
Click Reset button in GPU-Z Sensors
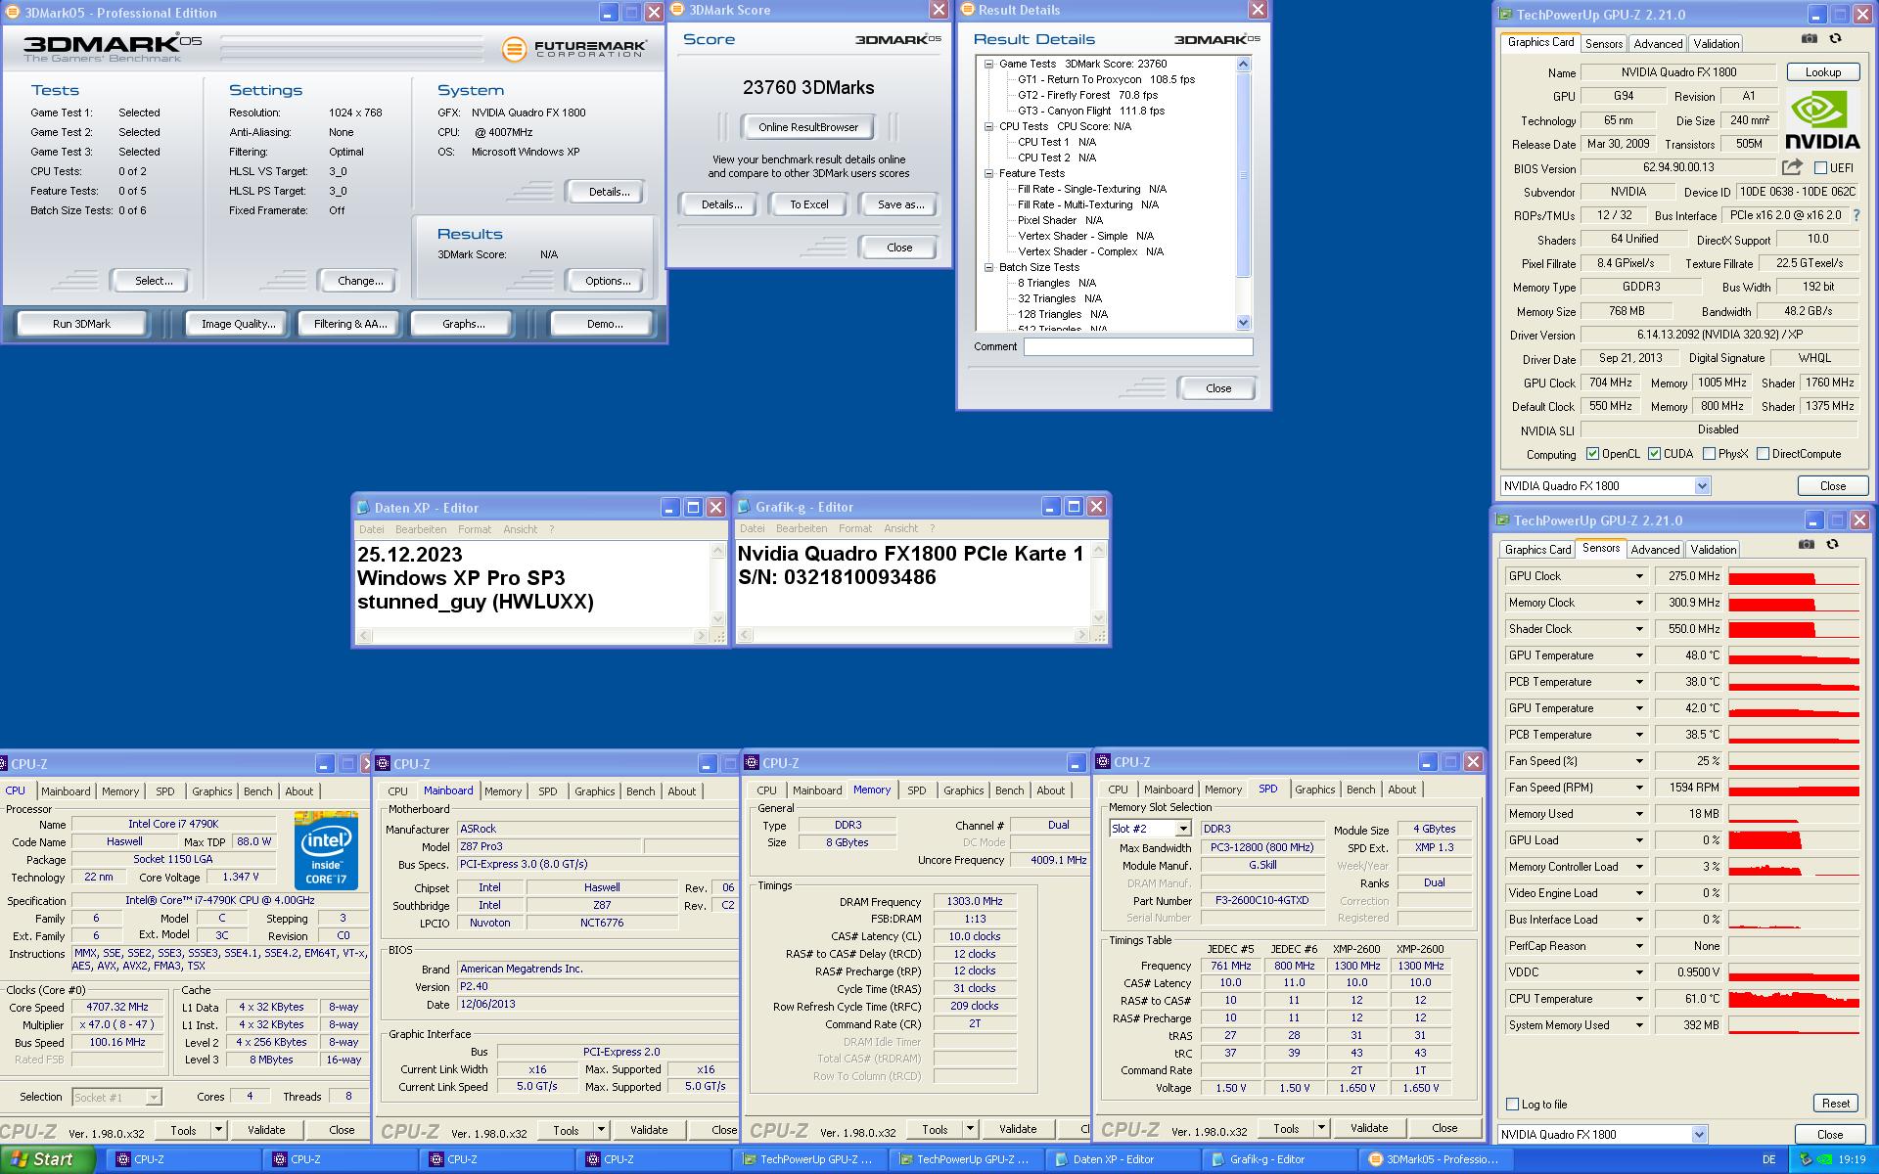pyautogui.click(x=1835, y=1104)
